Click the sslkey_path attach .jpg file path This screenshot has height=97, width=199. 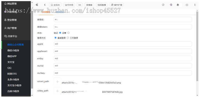pyautogui.click(x=92, y=92)
